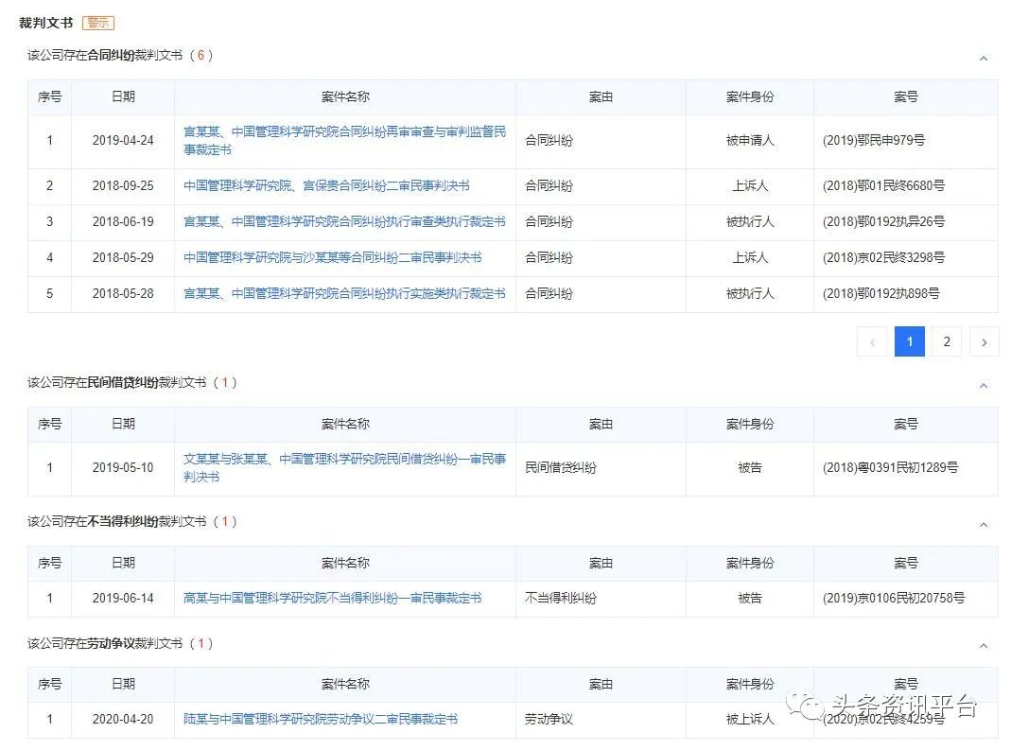Open 高某 不当得利纠纷一审民事裁定书 link
The width and height of the screenshot is (1011, 750).
click(x=332, y=599)
